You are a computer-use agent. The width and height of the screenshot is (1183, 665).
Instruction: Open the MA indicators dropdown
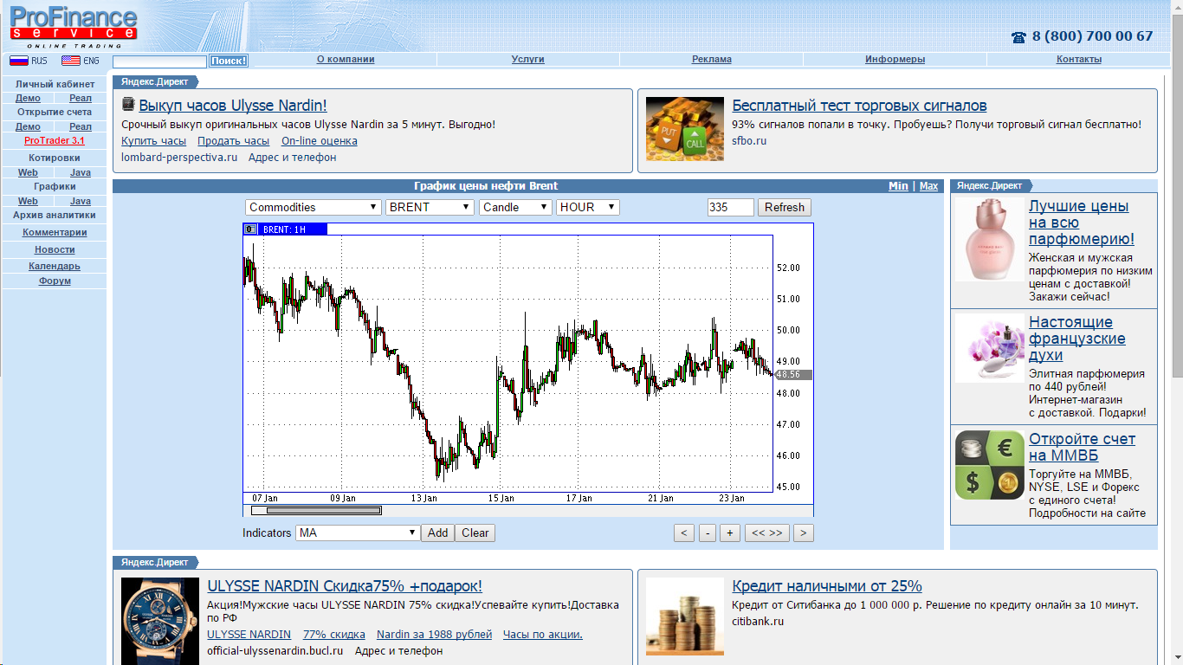pos(358,533)
